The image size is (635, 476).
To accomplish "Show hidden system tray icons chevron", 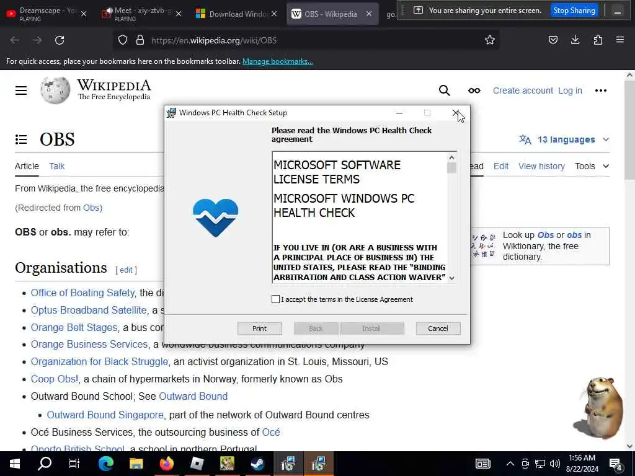I will (510, 464).
